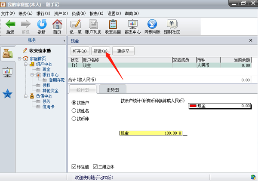The image size is (258, 181).
Task: Open the 资产(C) menu
Action: 61,13
